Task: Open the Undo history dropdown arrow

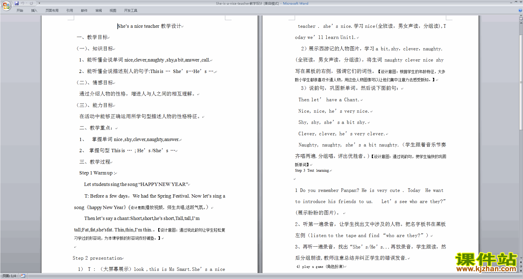Action: (x=26, y=3)
